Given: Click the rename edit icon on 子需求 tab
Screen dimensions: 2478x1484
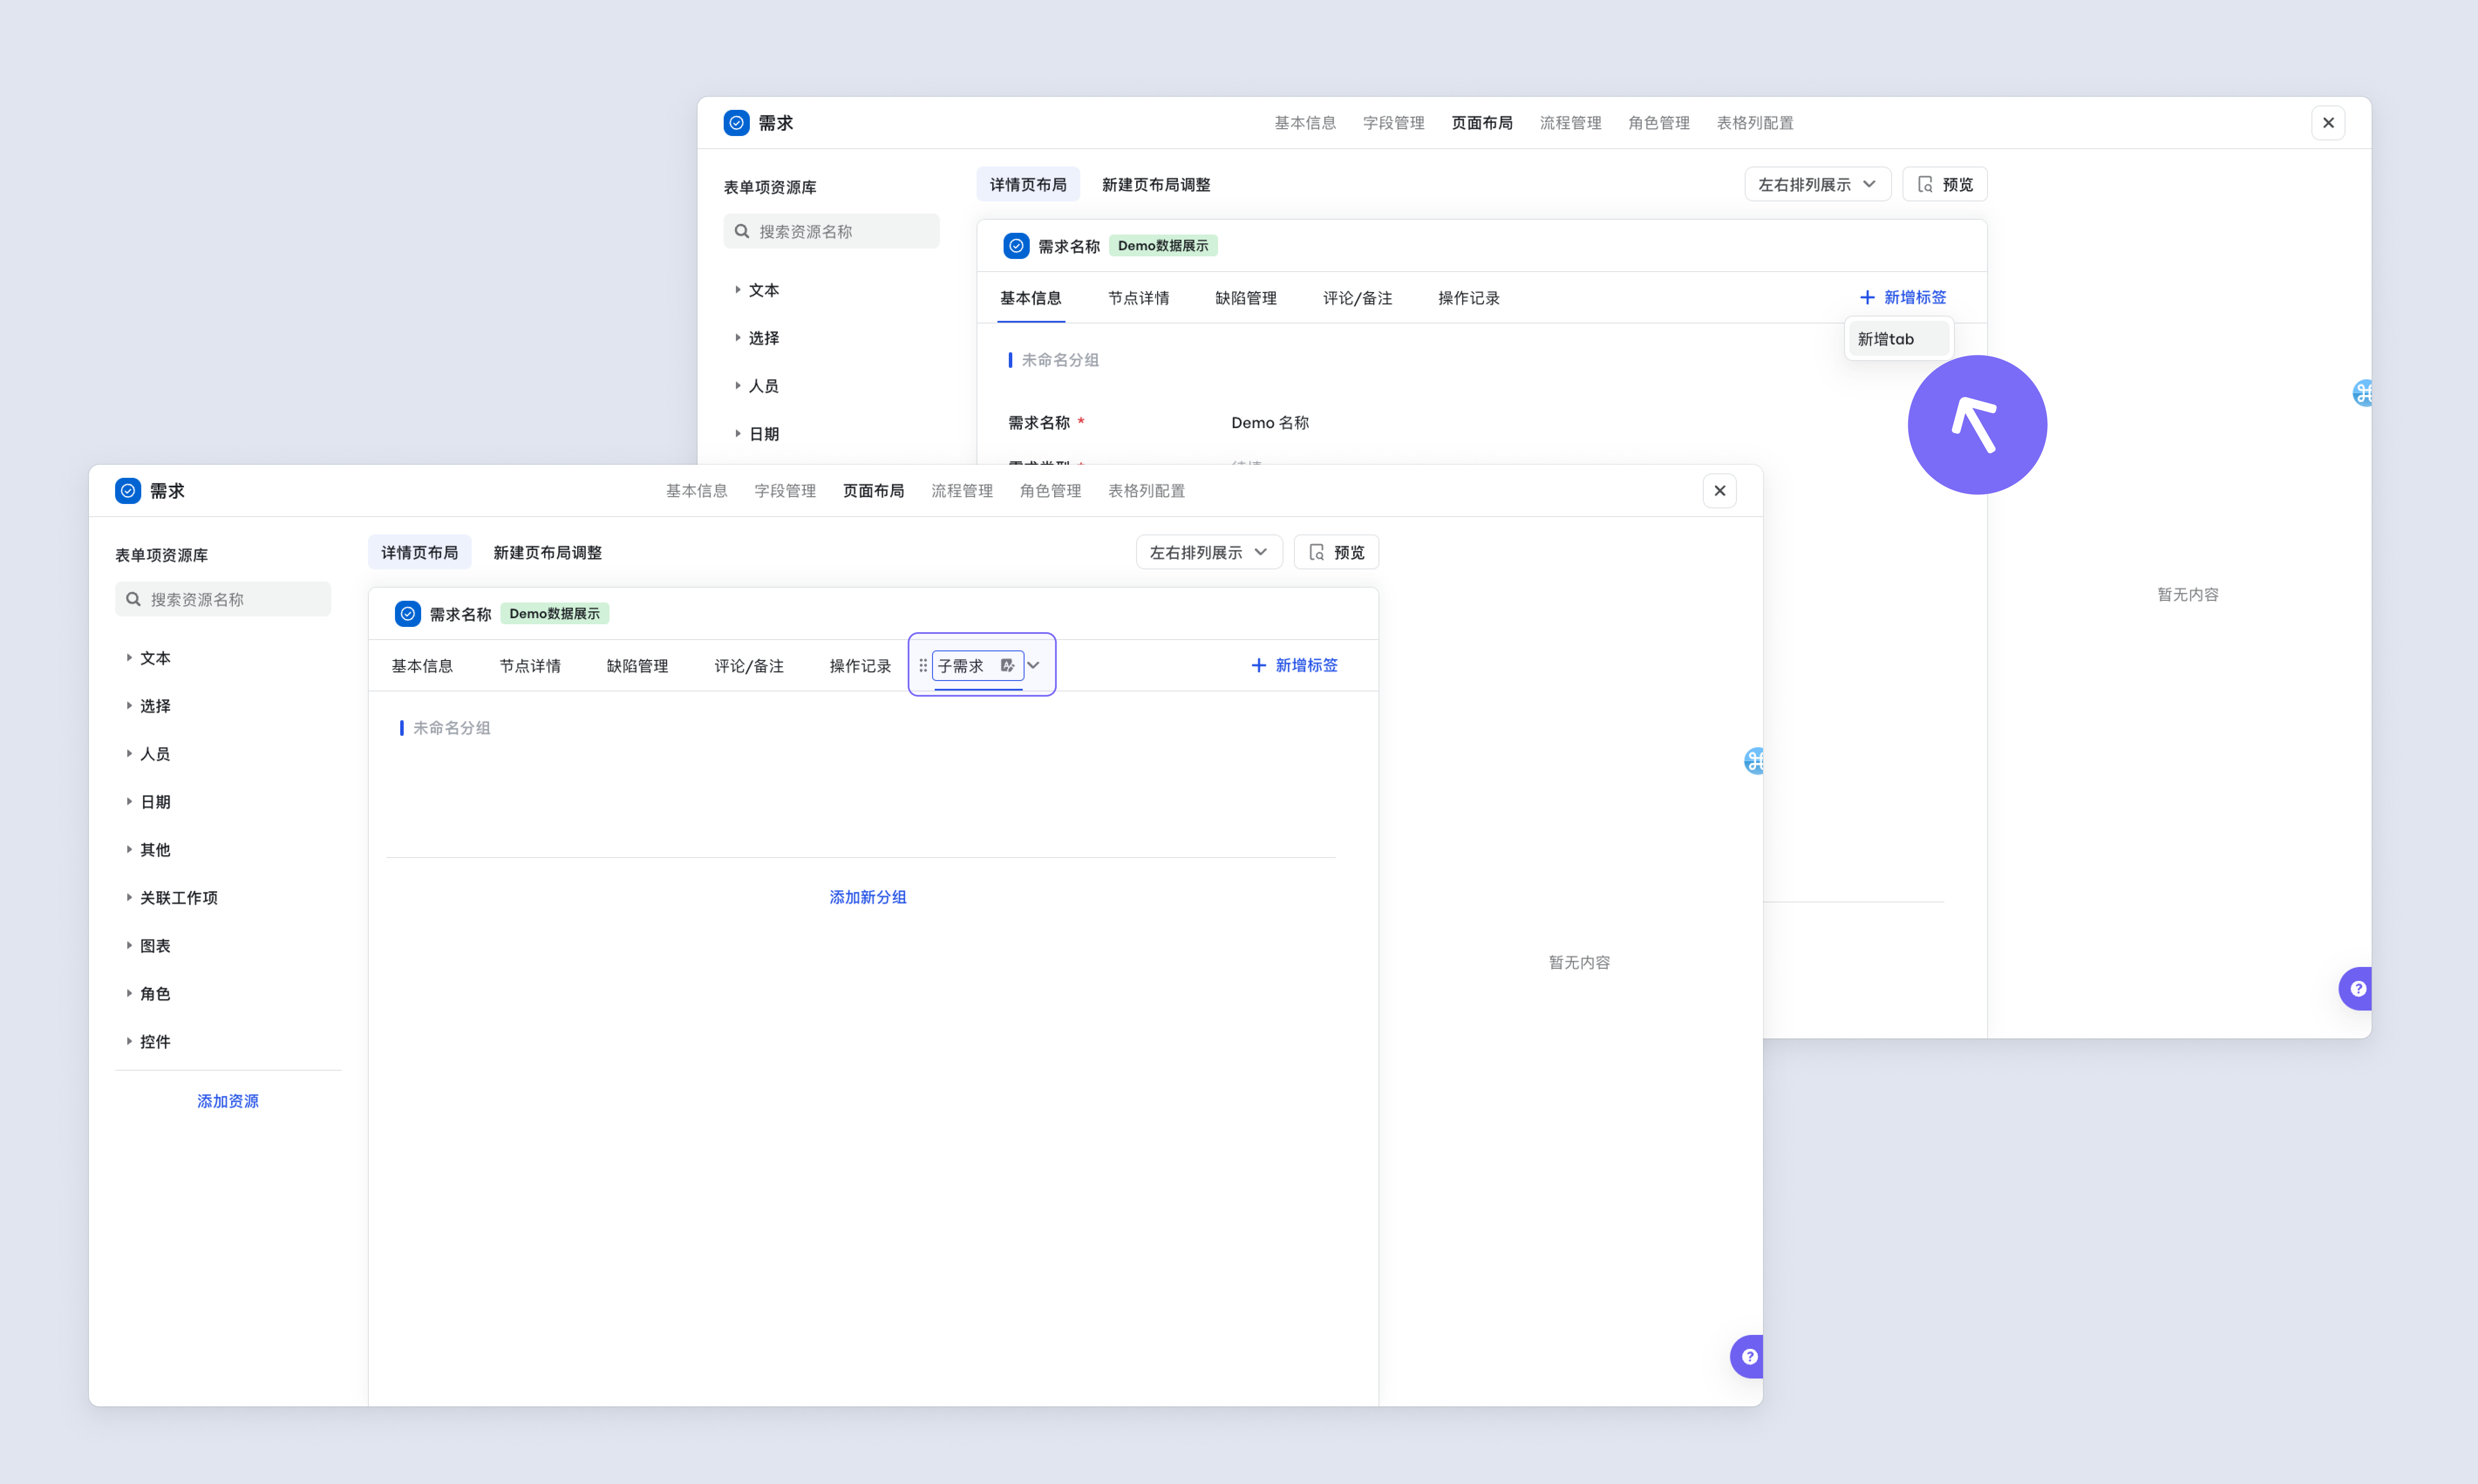Looking at the screenshot, I should pyautogui.click(x=1007, y=666).
